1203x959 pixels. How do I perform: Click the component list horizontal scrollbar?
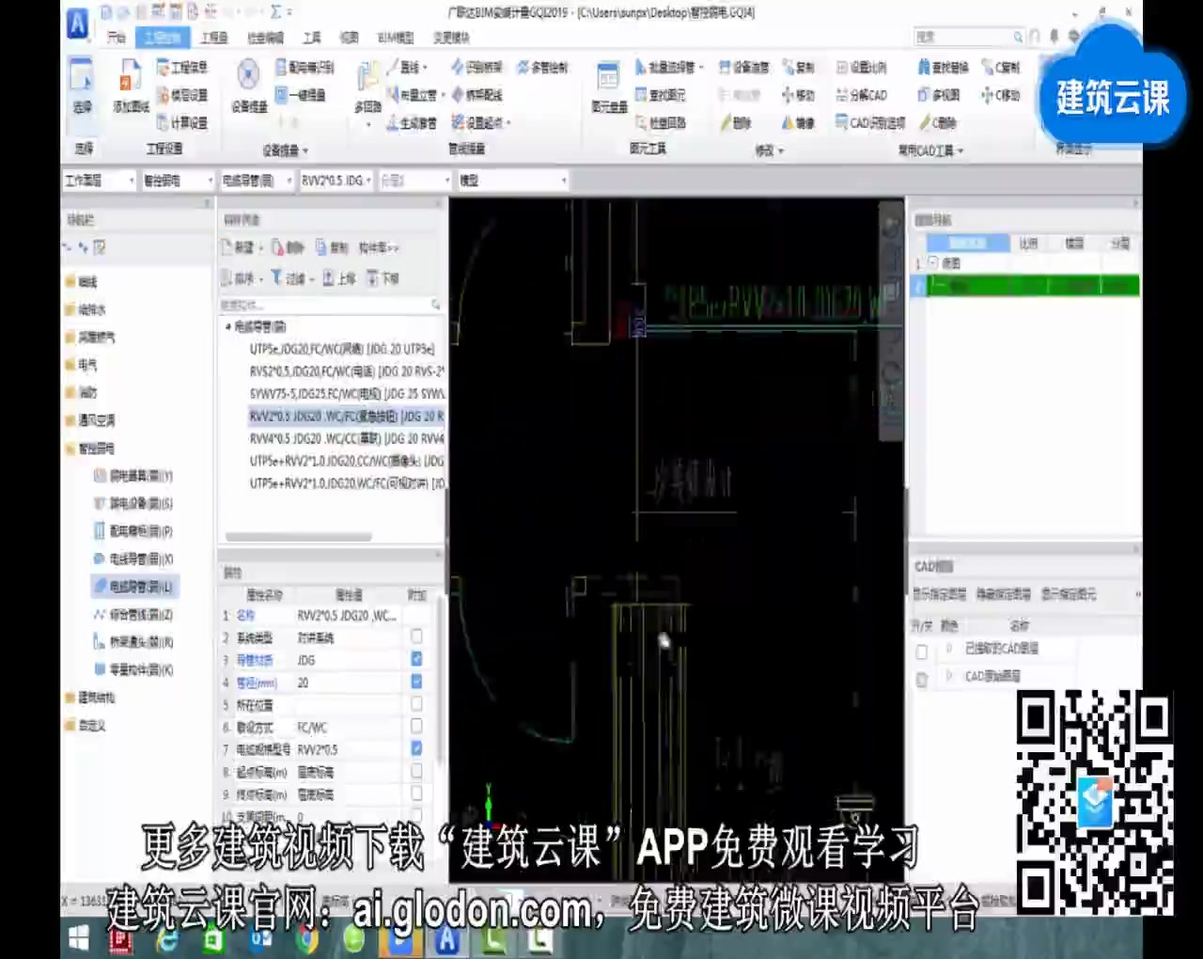click(x=299, y=537)
